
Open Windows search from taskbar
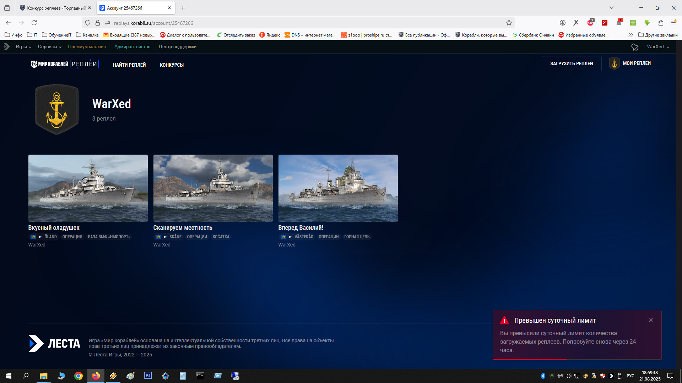tap(26, 376)
